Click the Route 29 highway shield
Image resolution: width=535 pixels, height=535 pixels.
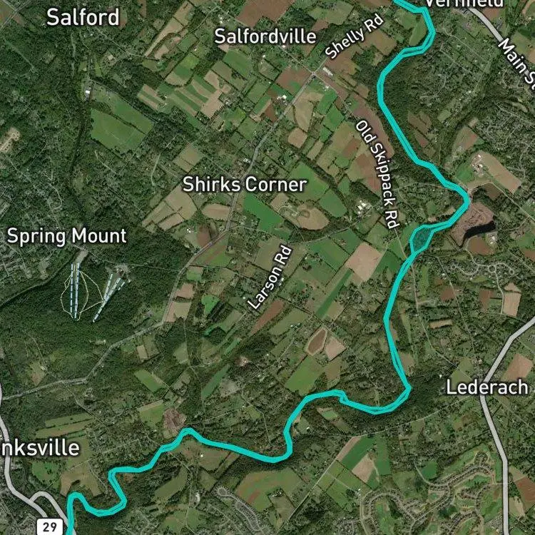point(49,526)
